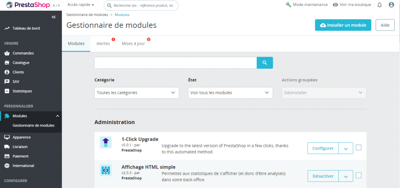Image resolution: width=400 pixels, height=188 pixels.
Task: Open notifications with the bell icon
Action: pyautogui.click(x=380, y=4)
